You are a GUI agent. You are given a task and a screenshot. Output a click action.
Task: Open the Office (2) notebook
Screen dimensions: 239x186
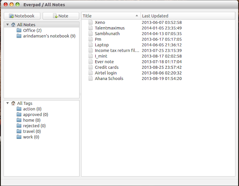point(32,30)
